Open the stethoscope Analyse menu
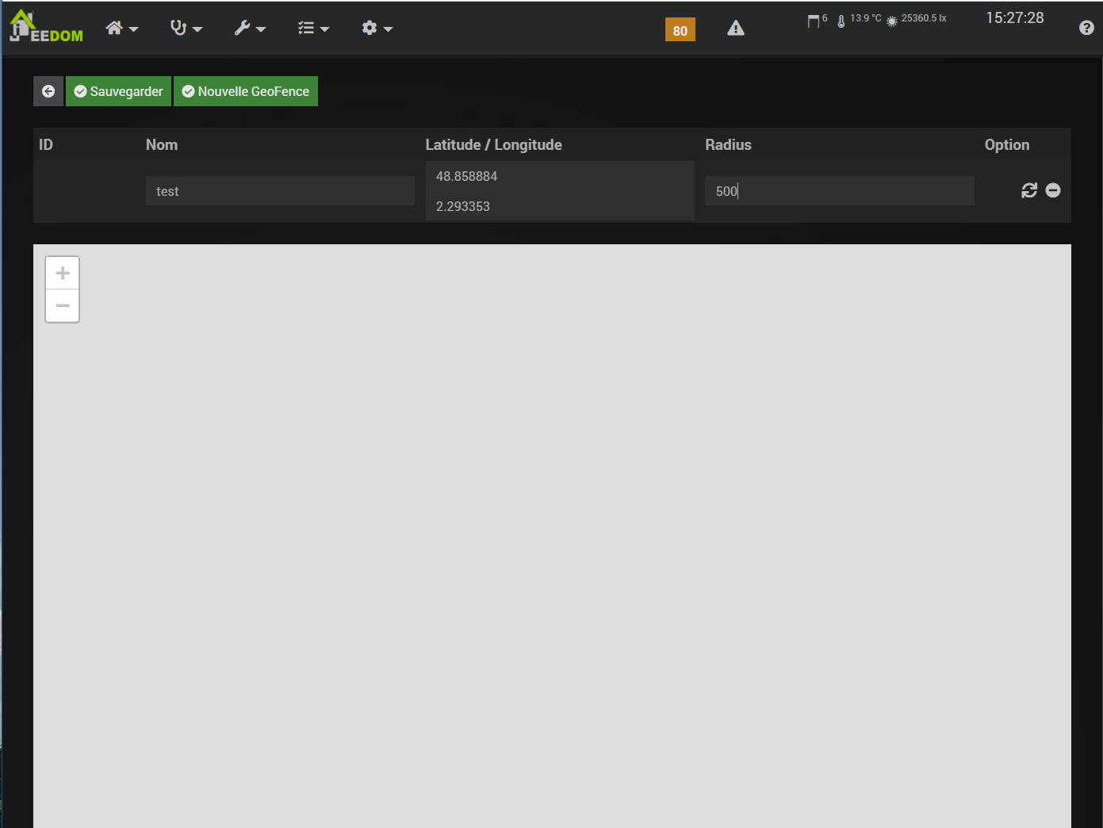 pos(186,29)
